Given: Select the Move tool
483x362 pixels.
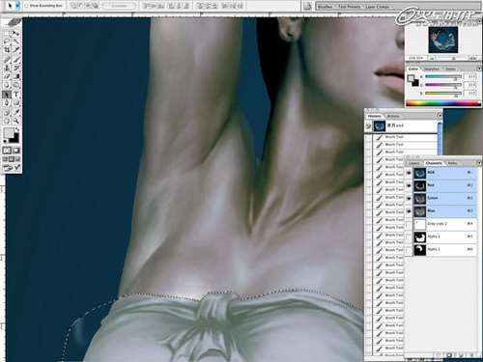Looking at the screenshot, I should 16,34.
